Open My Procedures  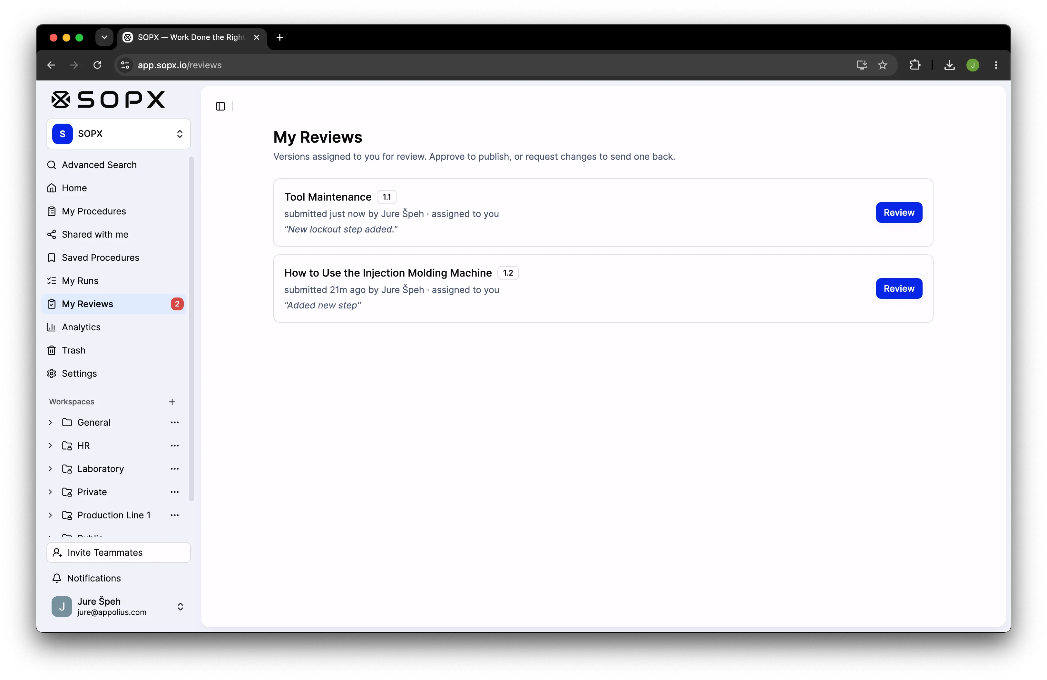pos(114,211)
